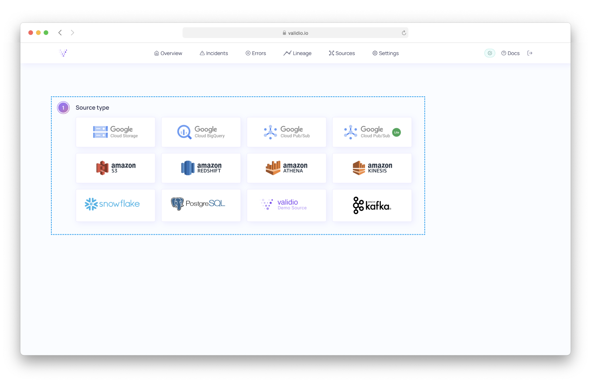Select Amazon Kinesis source card
The image size is (591, 382).
(372, 168)
